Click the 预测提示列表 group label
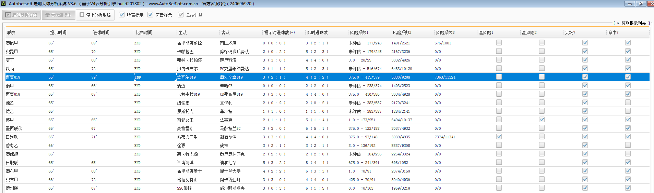Viewport: 654px width, 193px height. pyautogui.click(x=633, y=23)
